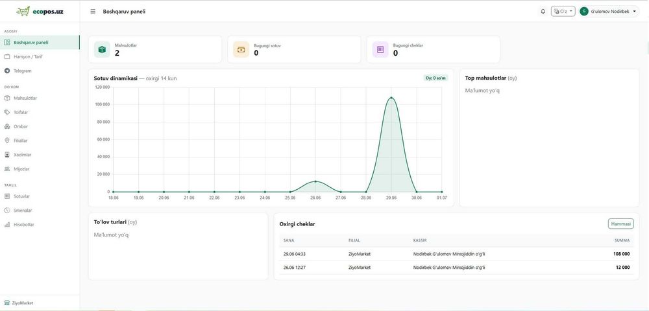The height and width of the screenshot is (311, 649).
Task: Open Ombor warehouse page
Action: (x=40, y=126)
